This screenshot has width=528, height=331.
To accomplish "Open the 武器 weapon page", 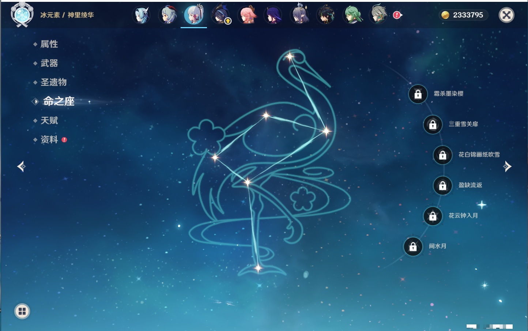I will pyautogui.click(x=49, y=63).
